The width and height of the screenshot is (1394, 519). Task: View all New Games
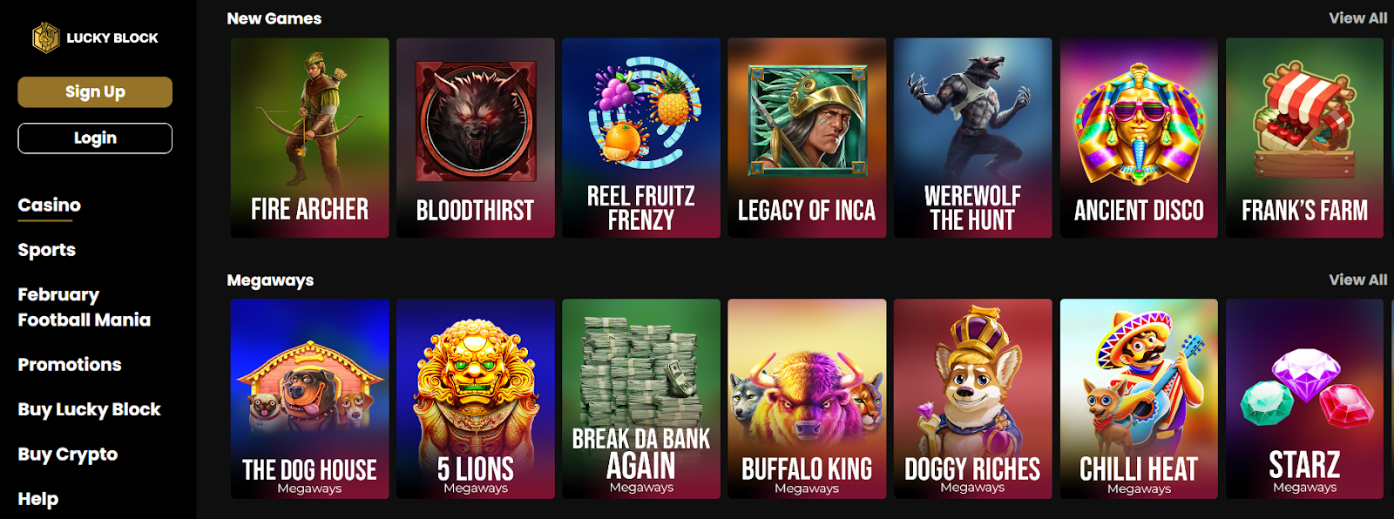point(1357,17)
